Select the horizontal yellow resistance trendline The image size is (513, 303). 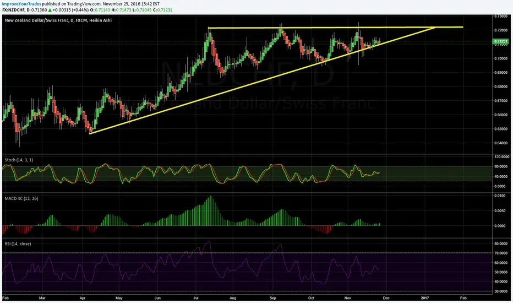click(x=335, y=28)
